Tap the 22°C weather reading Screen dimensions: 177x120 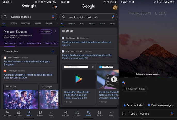(x=163, y=13)
